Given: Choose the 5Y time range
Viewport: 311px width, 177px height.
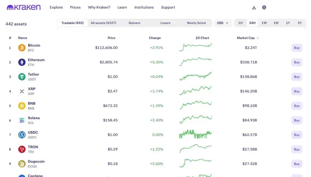Looking at the screenshot, I should click(x=300, y=23).
